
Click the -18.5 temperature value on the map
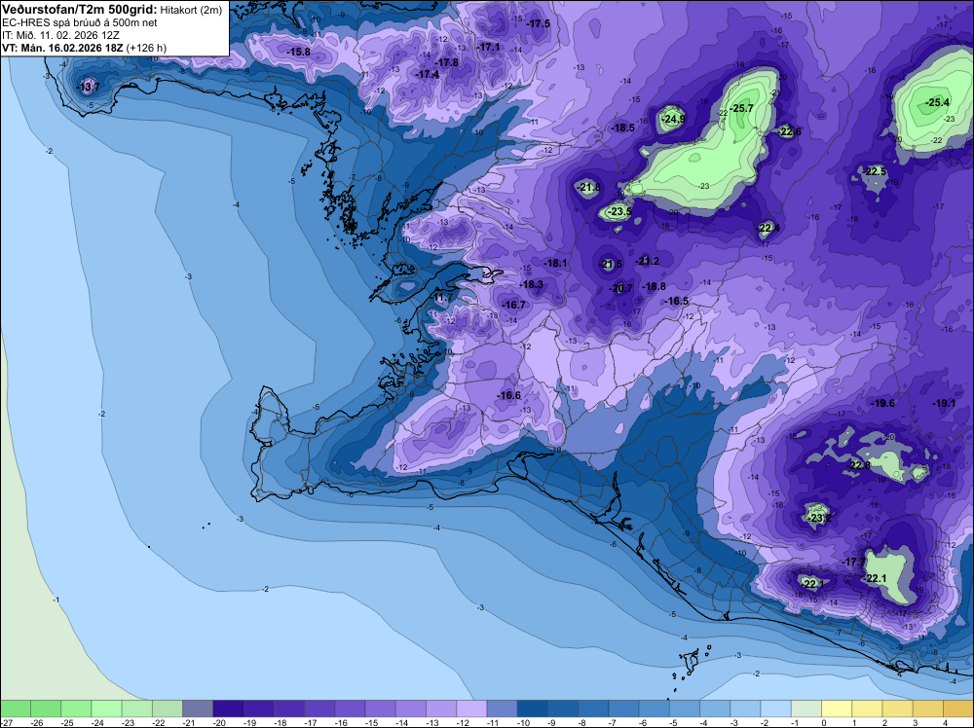pyautogui.click(x=623, y=127)
